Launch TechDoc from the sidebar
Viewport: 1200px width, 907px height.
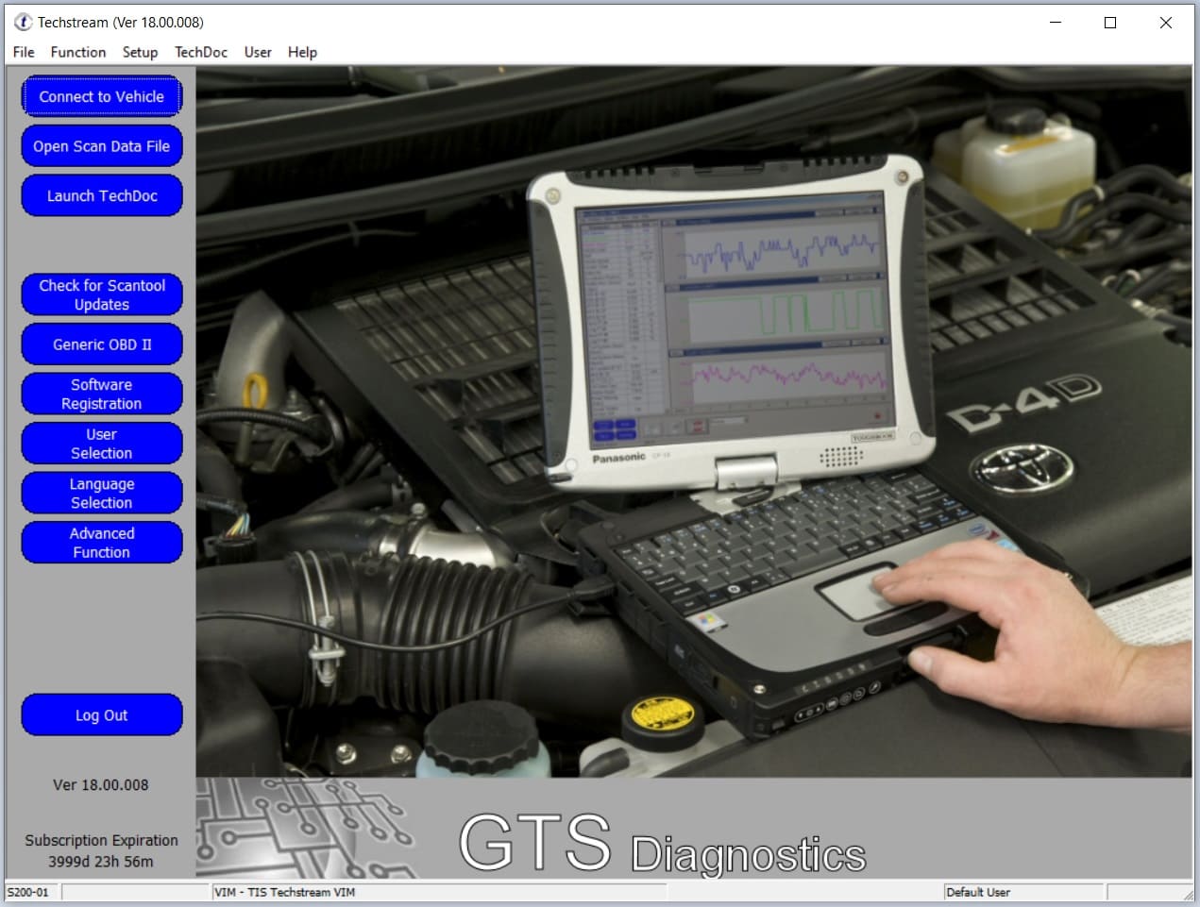click(102, 195)
